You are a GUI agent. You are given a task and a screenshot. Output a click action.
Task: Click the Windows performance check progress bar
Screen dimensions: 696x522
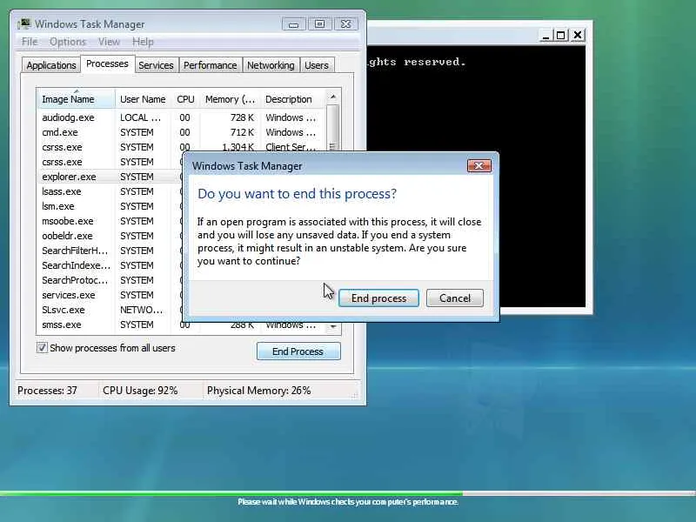[x=348, y=493]
